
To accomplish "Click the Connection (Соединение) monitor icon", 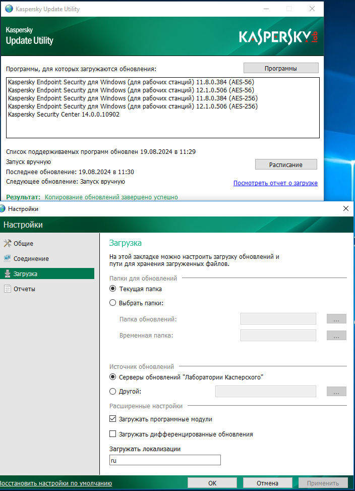I will tap(7, 259).
